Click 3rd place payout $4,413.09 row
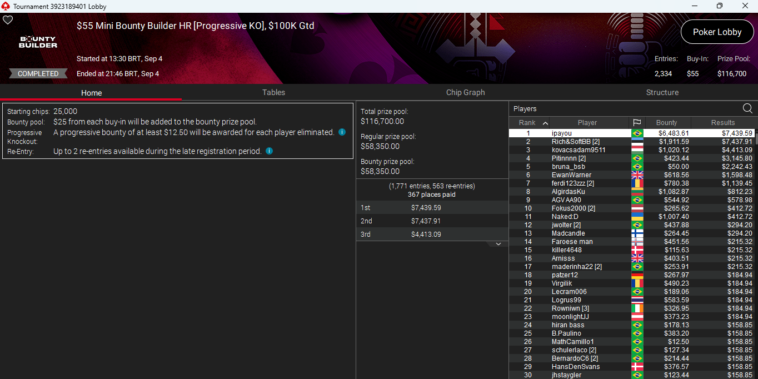Screen dimensions: 758x379 tap(432, 235)
